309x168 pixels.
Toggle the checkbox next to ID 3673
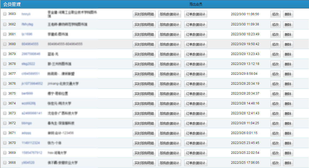(5, 113)
